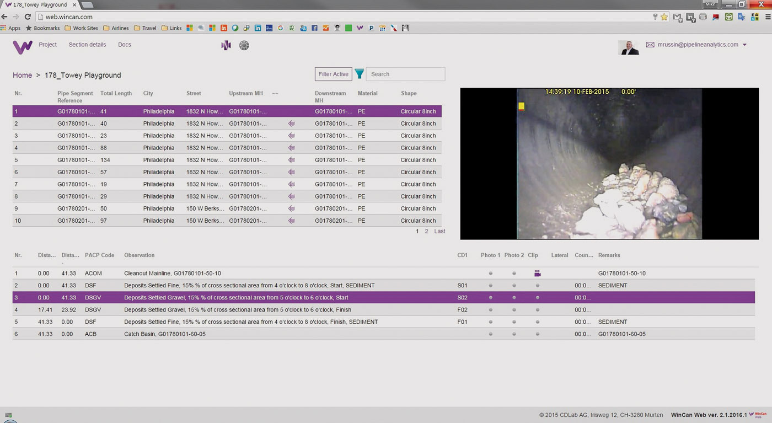
Task: Go to Home breadcrumb link
Action: [x=23, y=75]
